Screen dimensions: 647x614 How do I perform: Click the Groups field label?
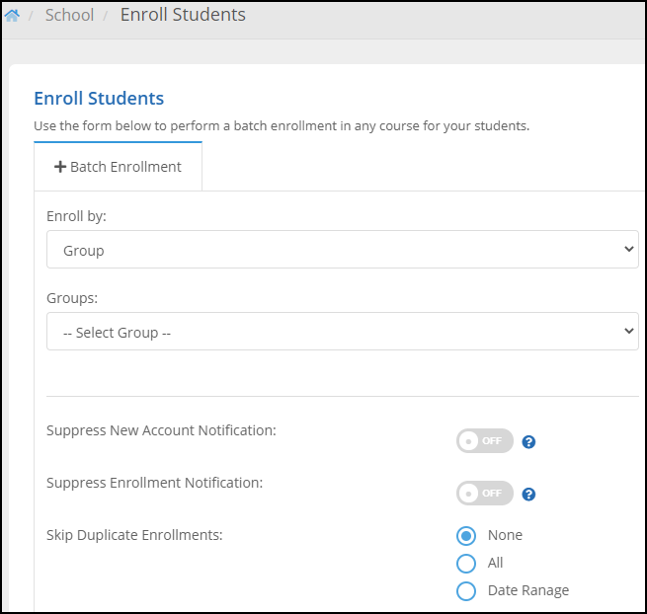pyautogui.click(x=72, y=297)
